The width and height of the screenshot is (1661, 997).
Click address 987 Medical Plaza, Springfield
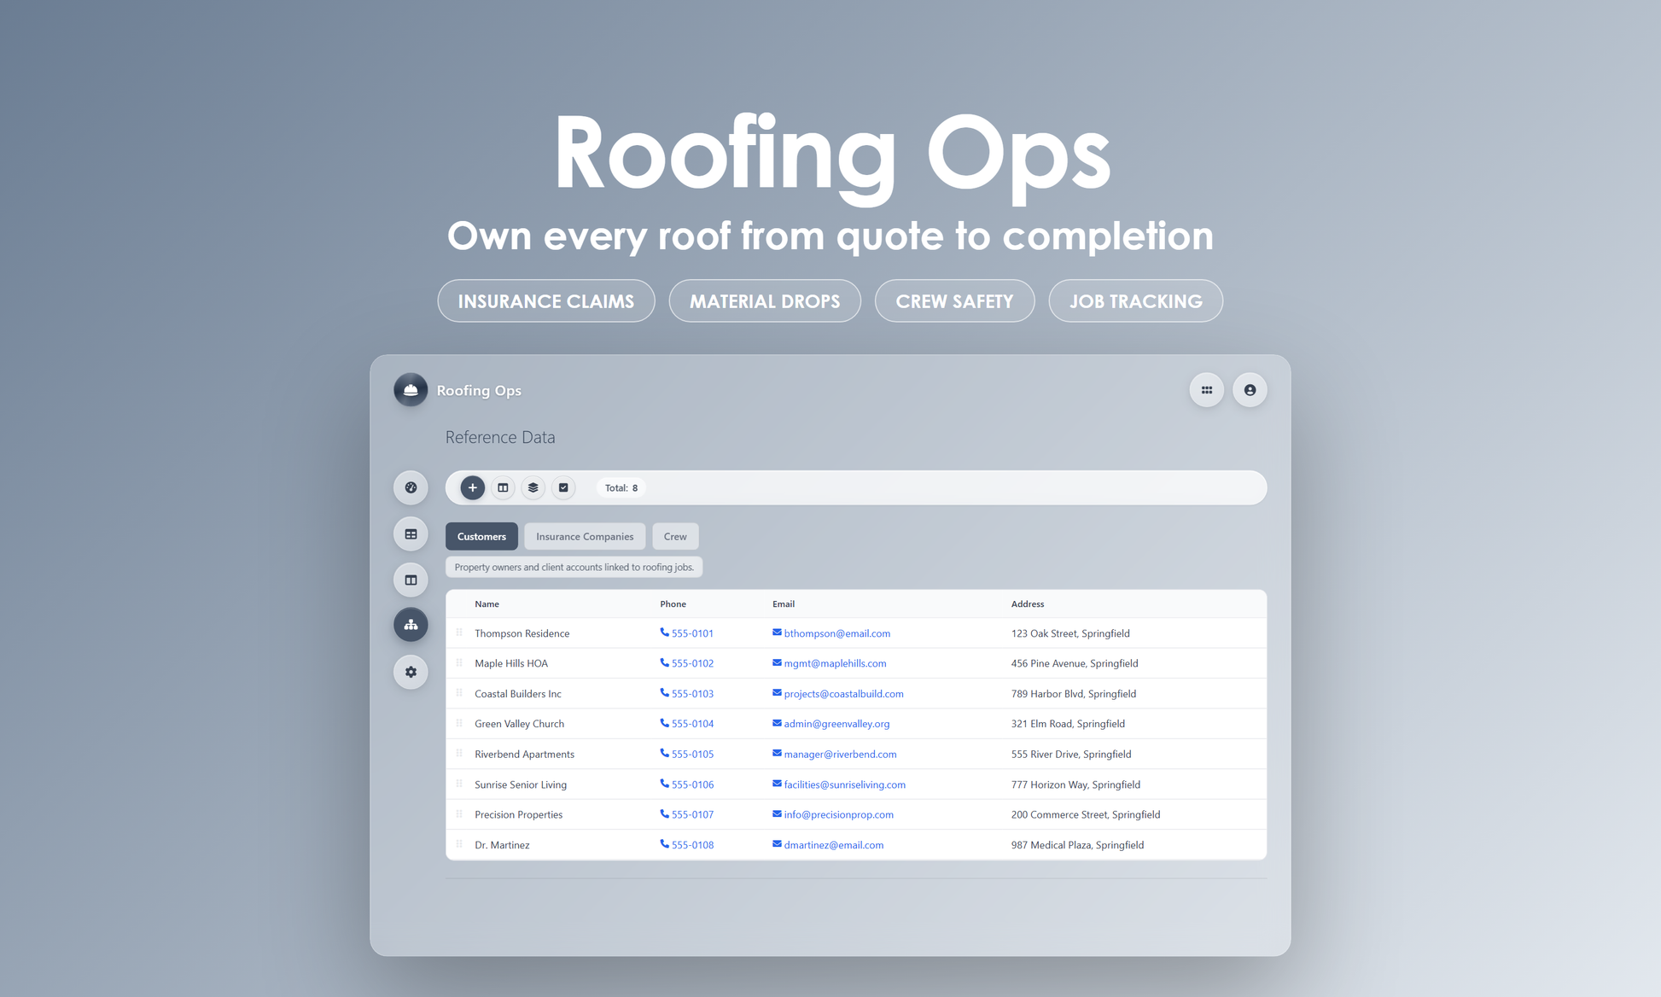[x=1077, y=845]
